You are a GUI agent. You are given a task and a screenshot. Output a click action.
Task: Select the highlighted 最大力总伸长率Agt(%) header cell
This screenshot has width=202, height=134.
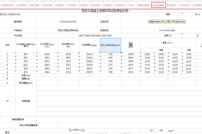click(111, 45)
